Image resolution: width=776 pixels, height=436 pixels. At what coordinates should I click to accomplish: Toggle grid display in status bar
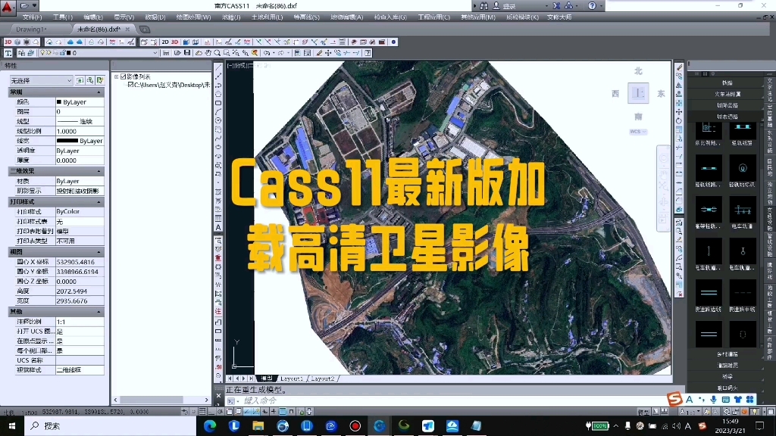(x=202, y=411)
